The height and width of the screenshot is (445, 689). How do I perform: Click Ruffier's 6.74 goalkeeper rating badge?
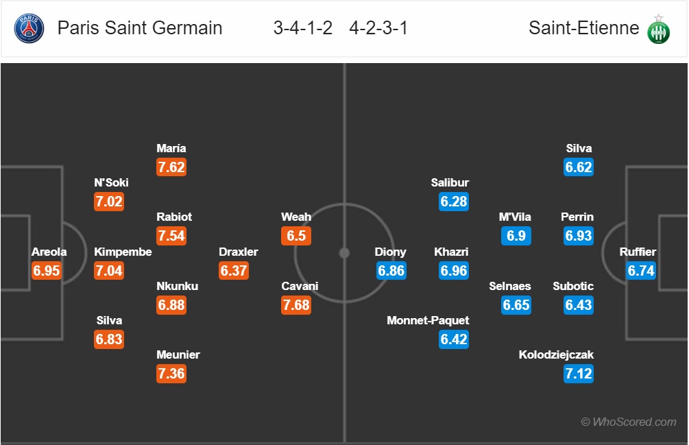coord(641,271)
